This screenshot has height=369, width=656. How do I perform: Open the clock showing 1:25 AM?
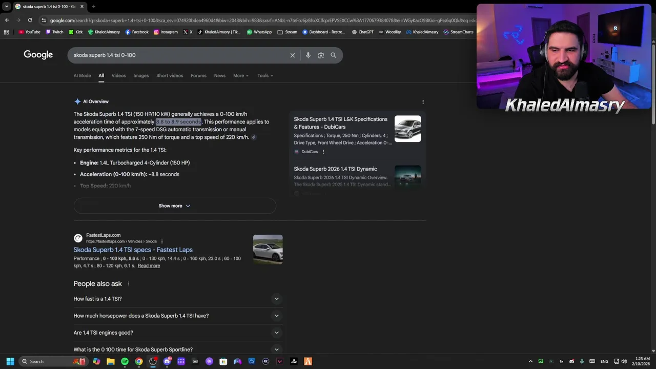point(642,361)
